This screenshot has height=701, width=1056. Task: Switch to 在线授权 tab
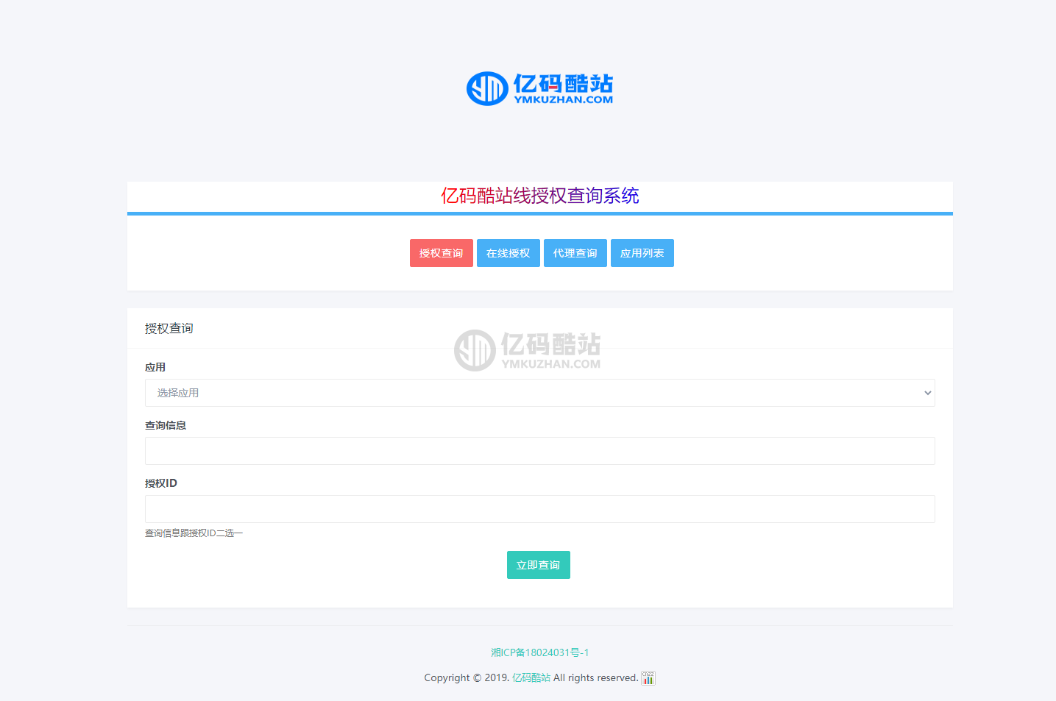click(x=508, y=253)
